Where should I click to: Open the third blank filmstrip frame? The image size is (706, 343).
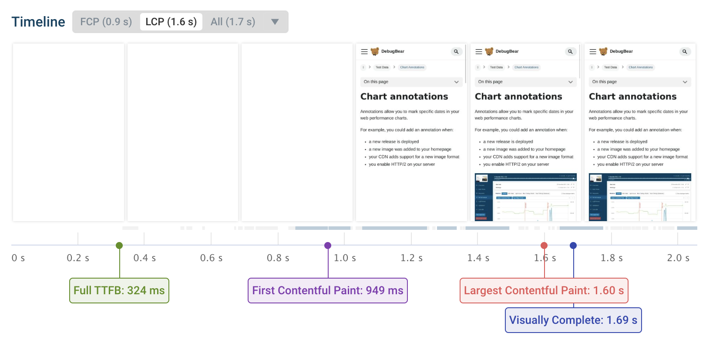pos(297,132)
